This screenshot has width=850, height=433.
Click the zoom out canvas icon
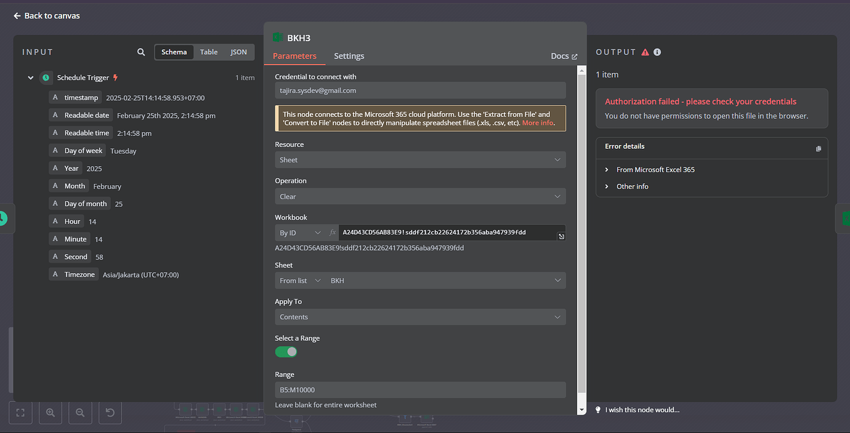coord(80,413)
